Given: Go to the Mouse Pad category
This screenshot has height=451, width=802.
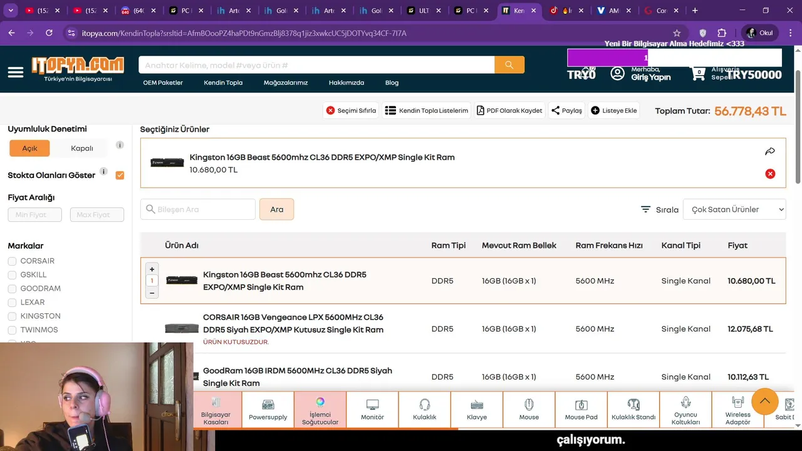Looking at the screenshot, I should [x=581, y=410].
